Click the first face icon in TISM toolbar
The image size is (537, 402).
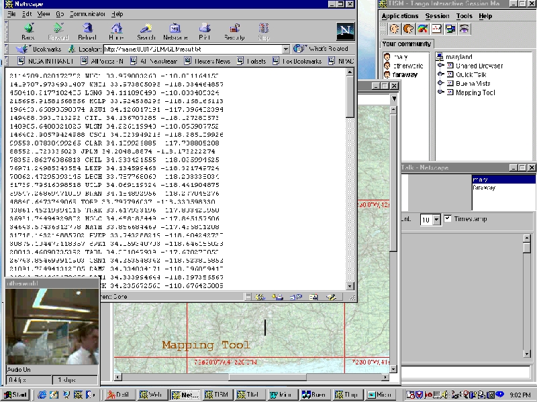(394, 29)
